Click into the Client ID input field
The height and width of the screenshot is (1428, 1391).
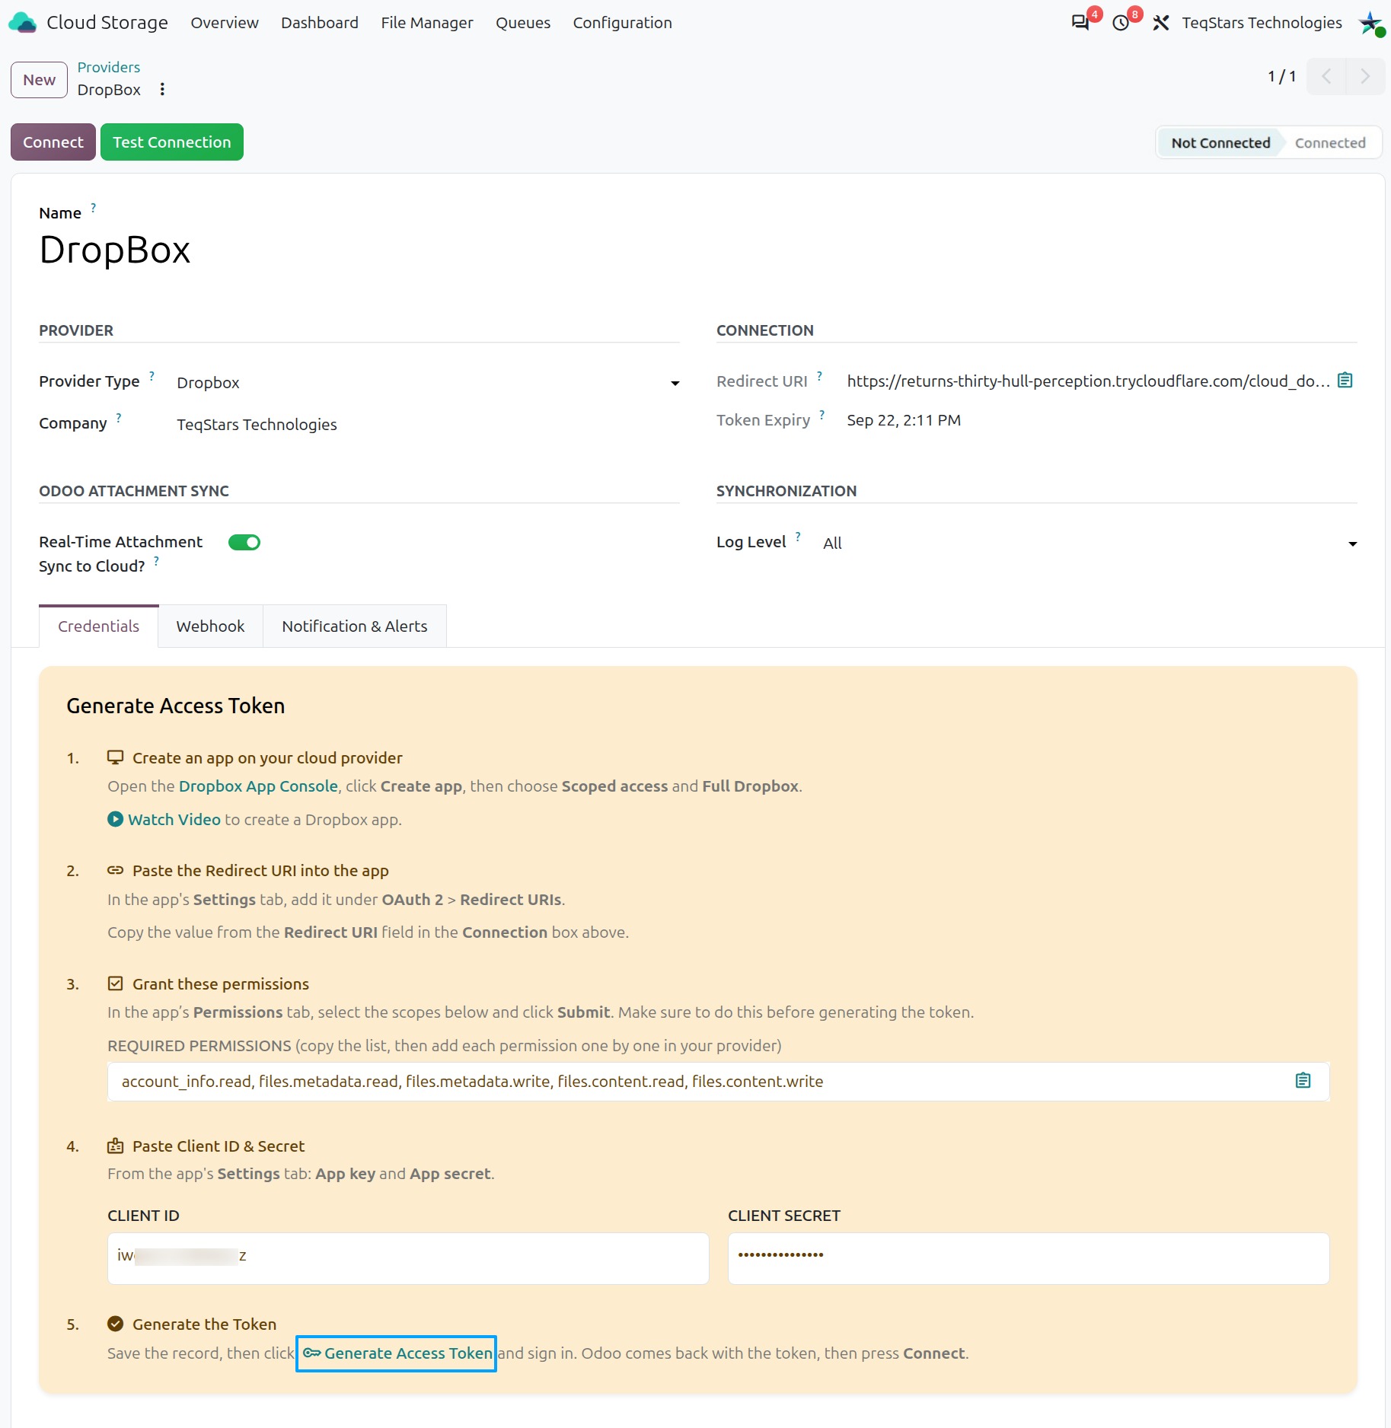click(408, 1257)
